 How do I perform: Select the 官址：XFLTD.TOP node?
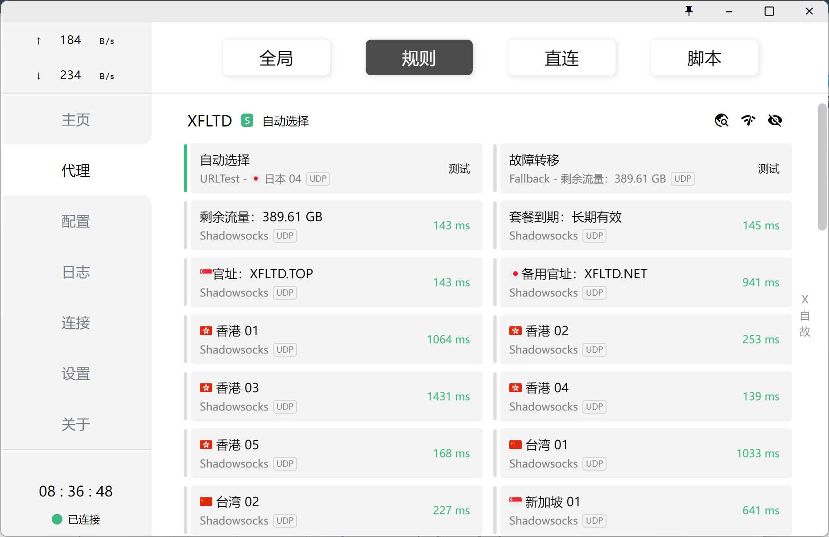(337, 282)
